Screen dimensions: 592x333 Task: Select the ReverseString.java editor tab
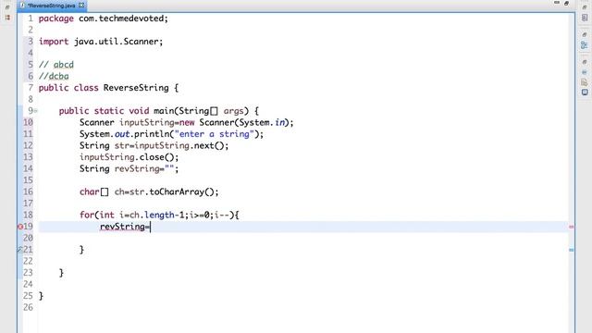click(x=51, y=6)
